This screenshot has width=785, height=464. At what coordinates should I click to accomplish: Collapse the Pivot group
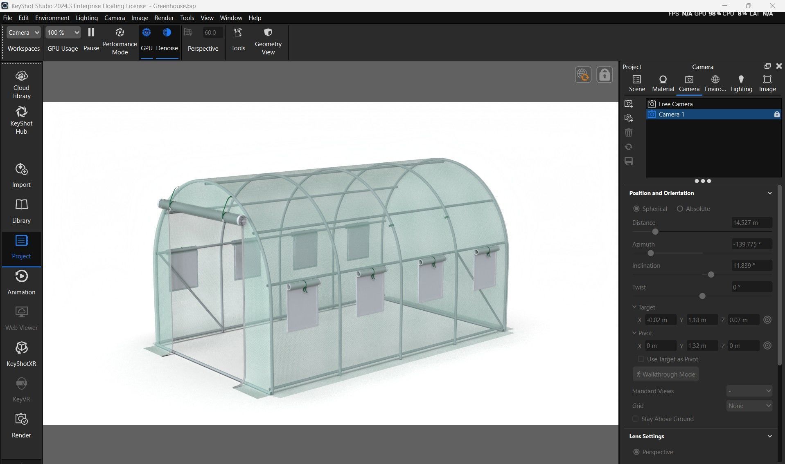point(634,333)
